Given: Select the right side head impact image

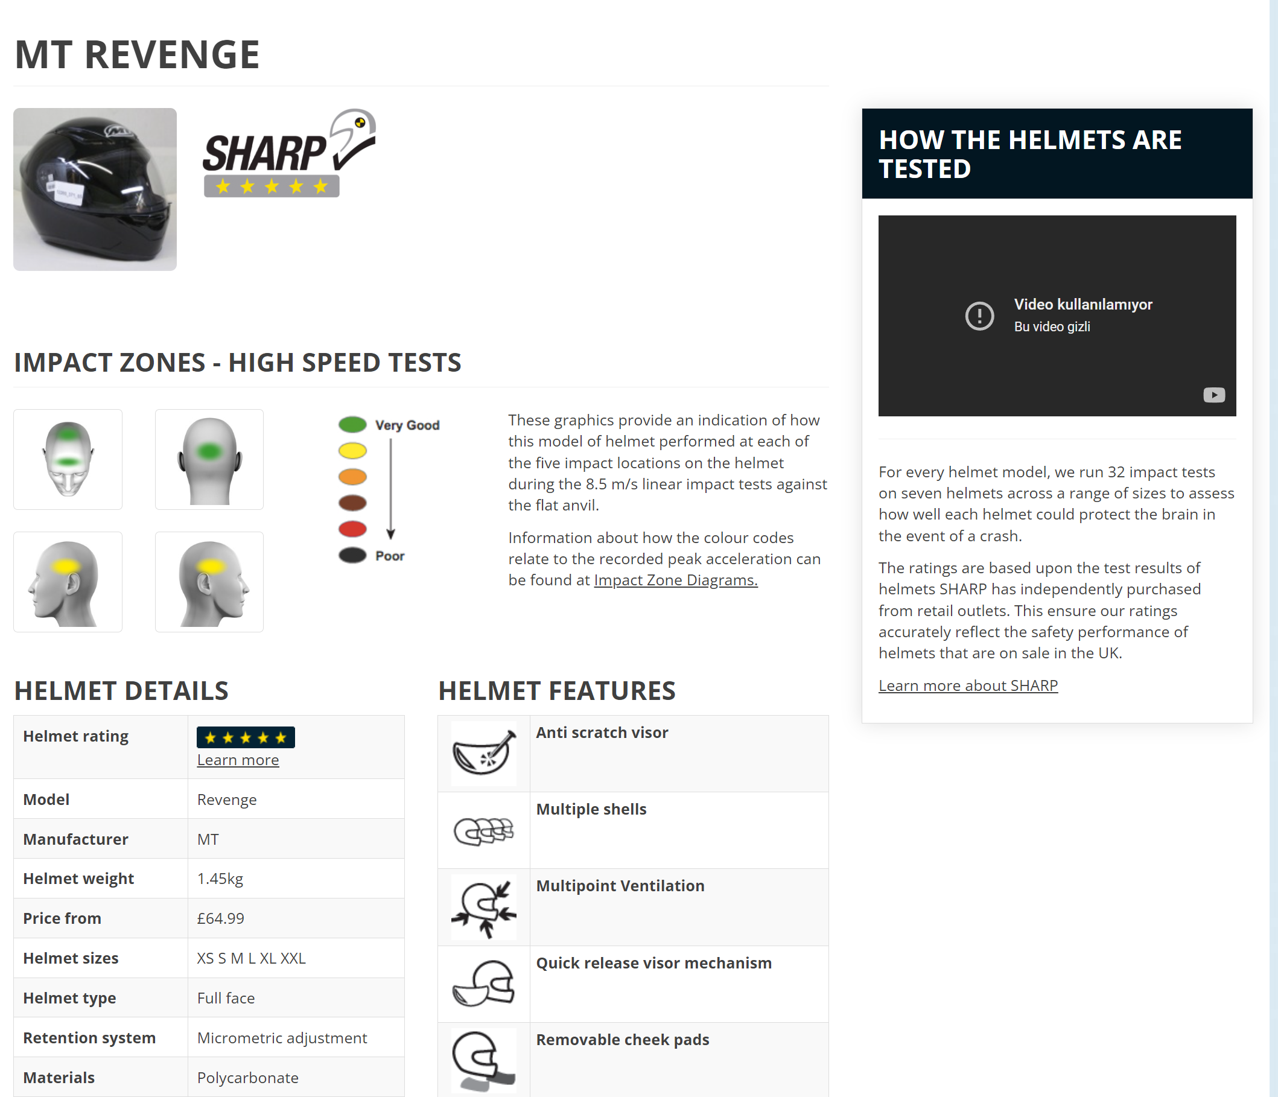Looking at the screenshot, I should pos(209,582).
